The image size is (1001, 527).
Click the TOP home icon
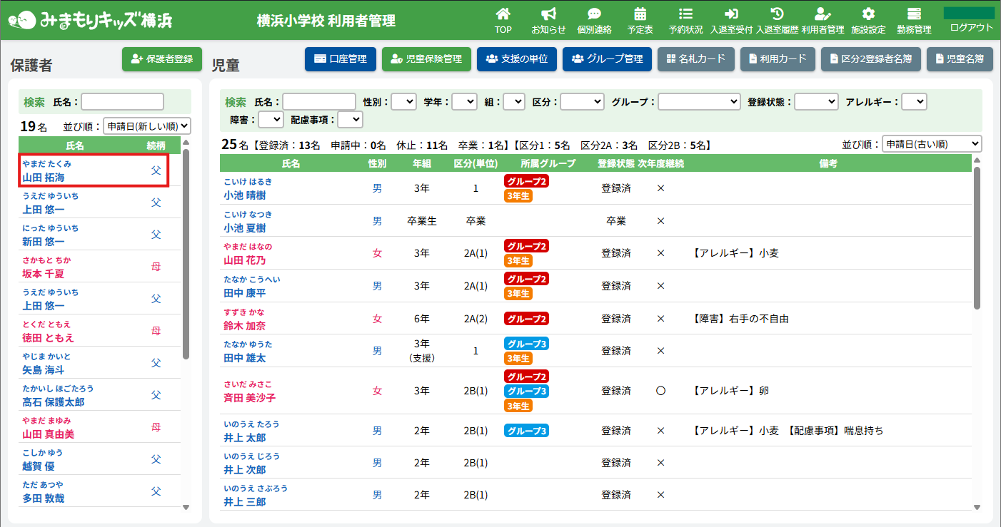(x=503, y=14)
